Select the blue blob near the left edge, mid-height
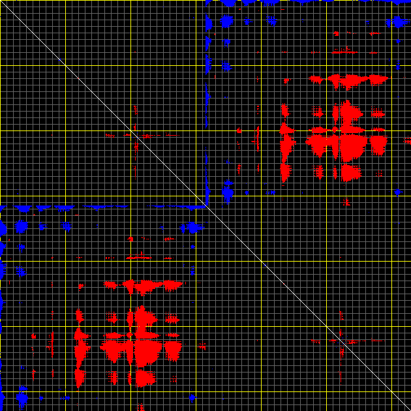Screen dimensions: 411x411 (21, 226)
